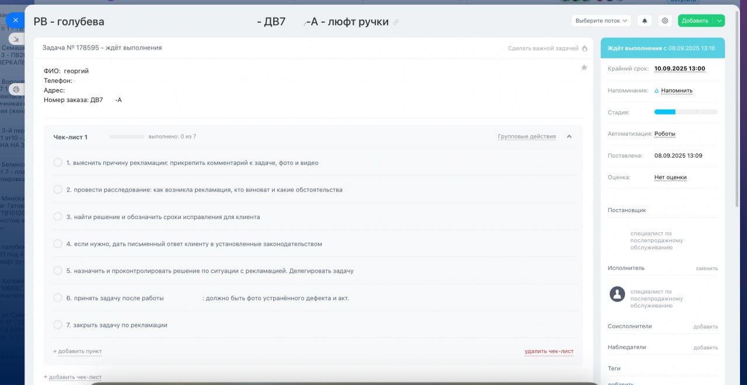Open the "Роботы" automation link
Screen dimensions: 747x385
point(665,134)
